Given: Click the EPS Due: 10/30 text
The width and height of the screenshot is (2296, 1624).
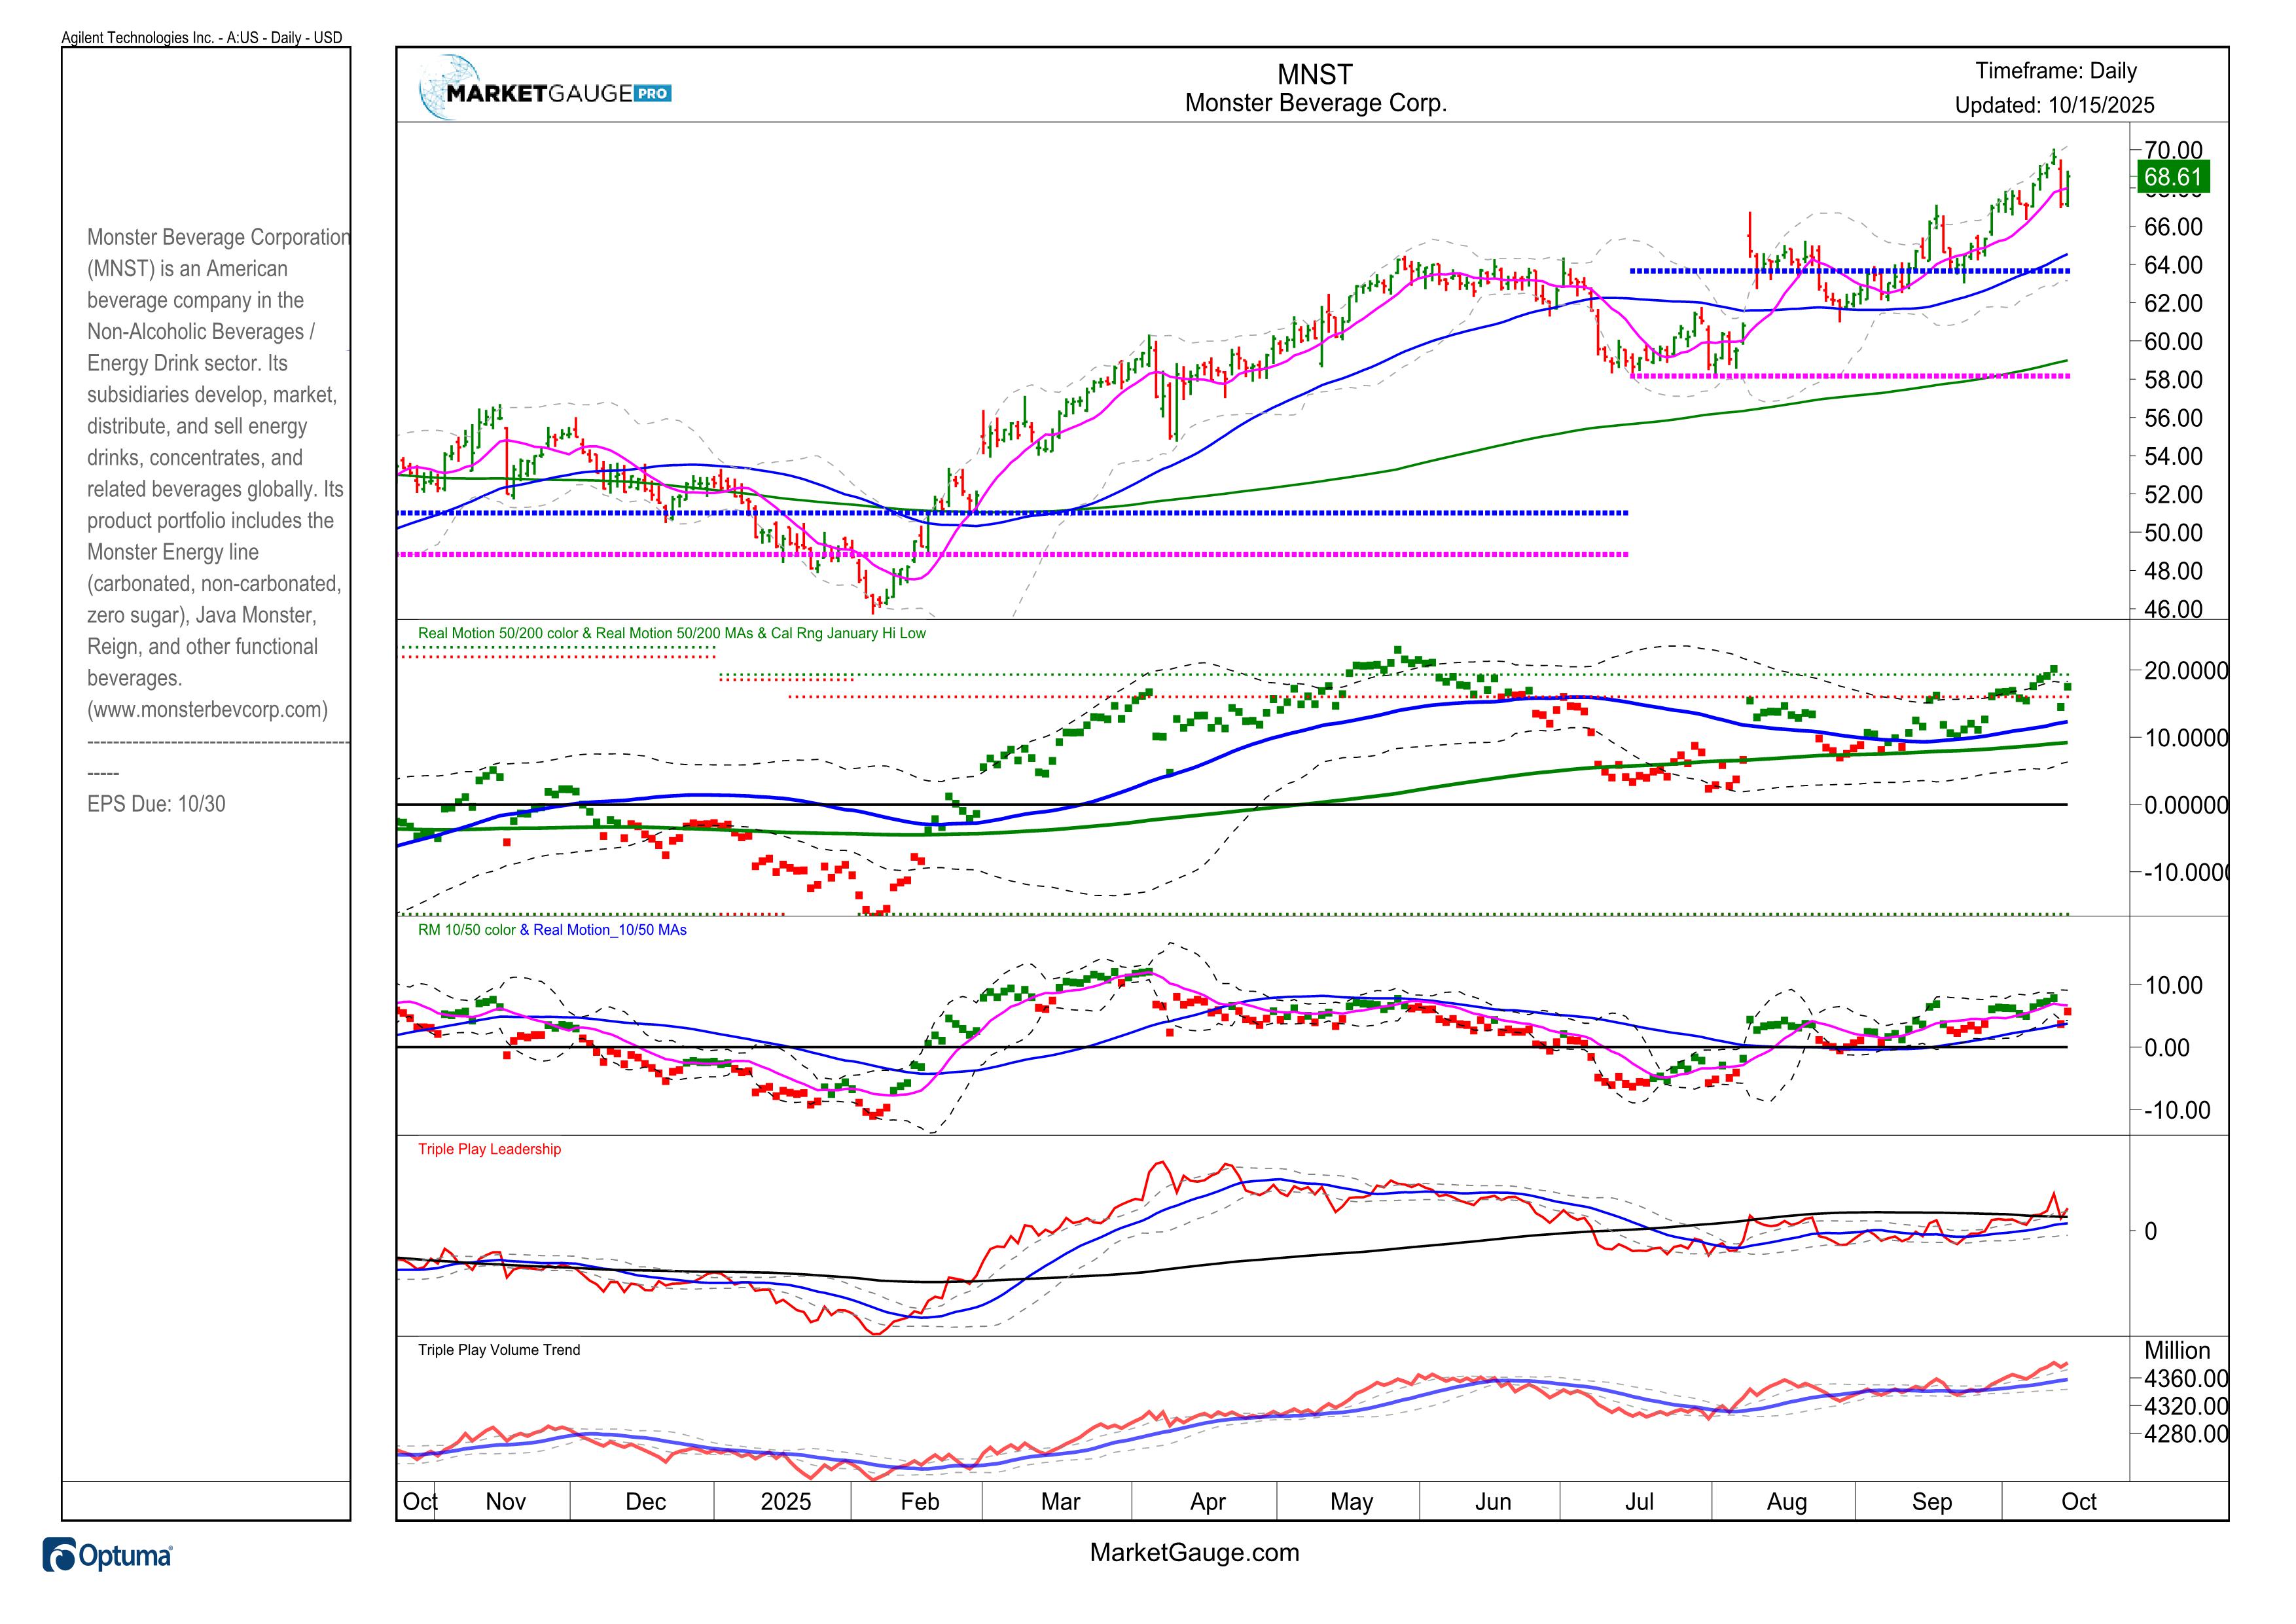Looking at the screenshot, I should click(x=156, y=804).
